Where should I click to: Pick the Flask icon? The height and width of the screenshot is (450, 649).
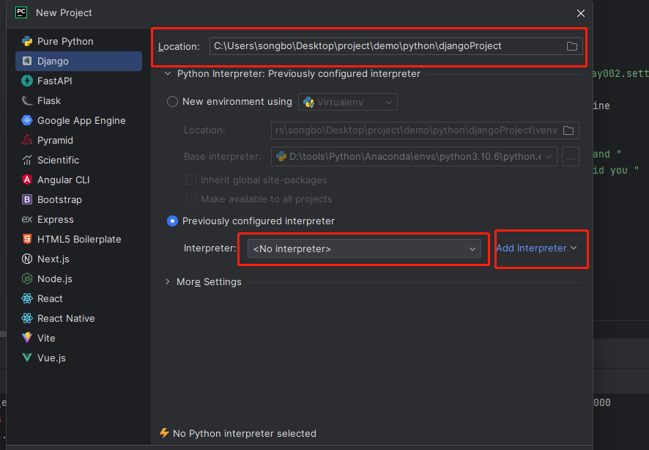(27, 100)
